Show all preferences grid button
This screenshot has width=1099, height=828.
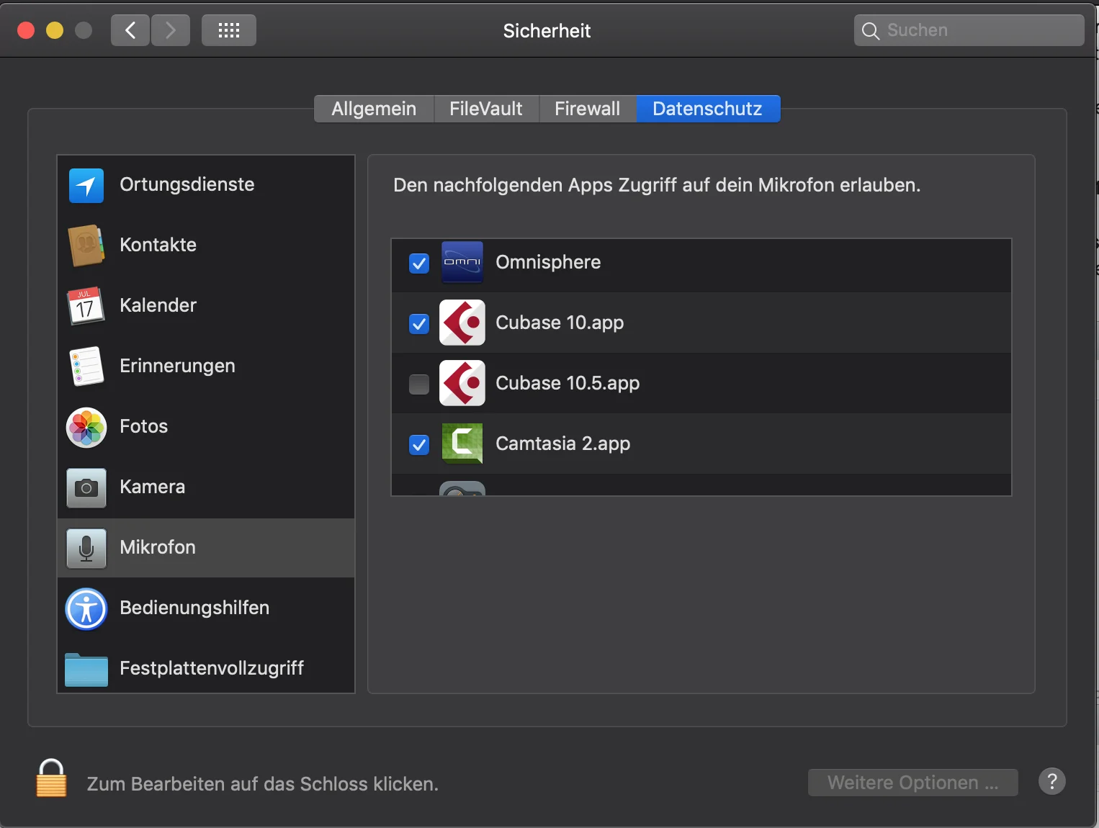click(229, 30)
